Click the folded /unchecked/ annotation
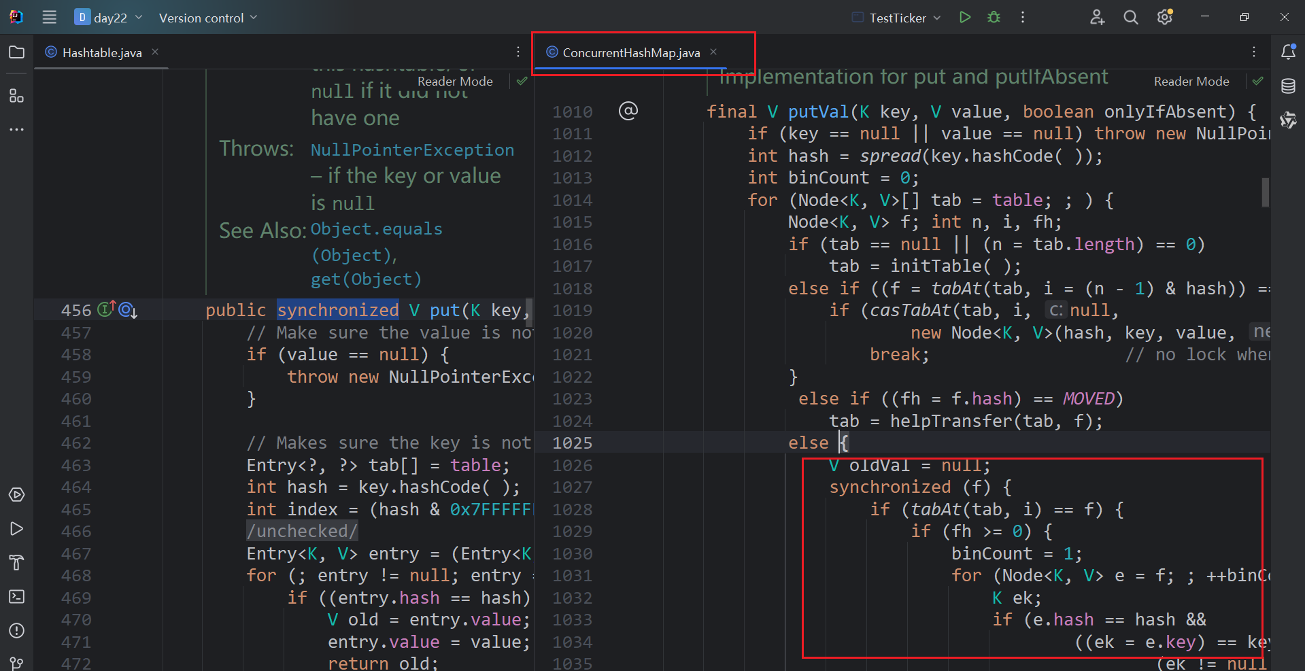1305x671 pixels. (302, 531)
